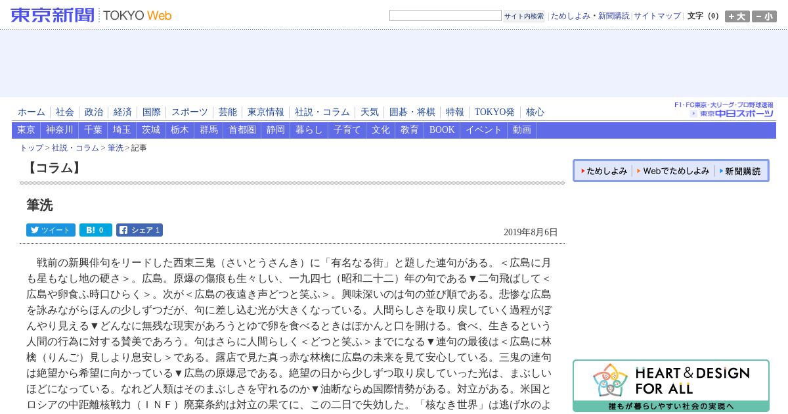Select the 静岡 tab
Image resolution: width=788 pixels, height=414 pixels.
pyautogui.click(x=276, y=130)
